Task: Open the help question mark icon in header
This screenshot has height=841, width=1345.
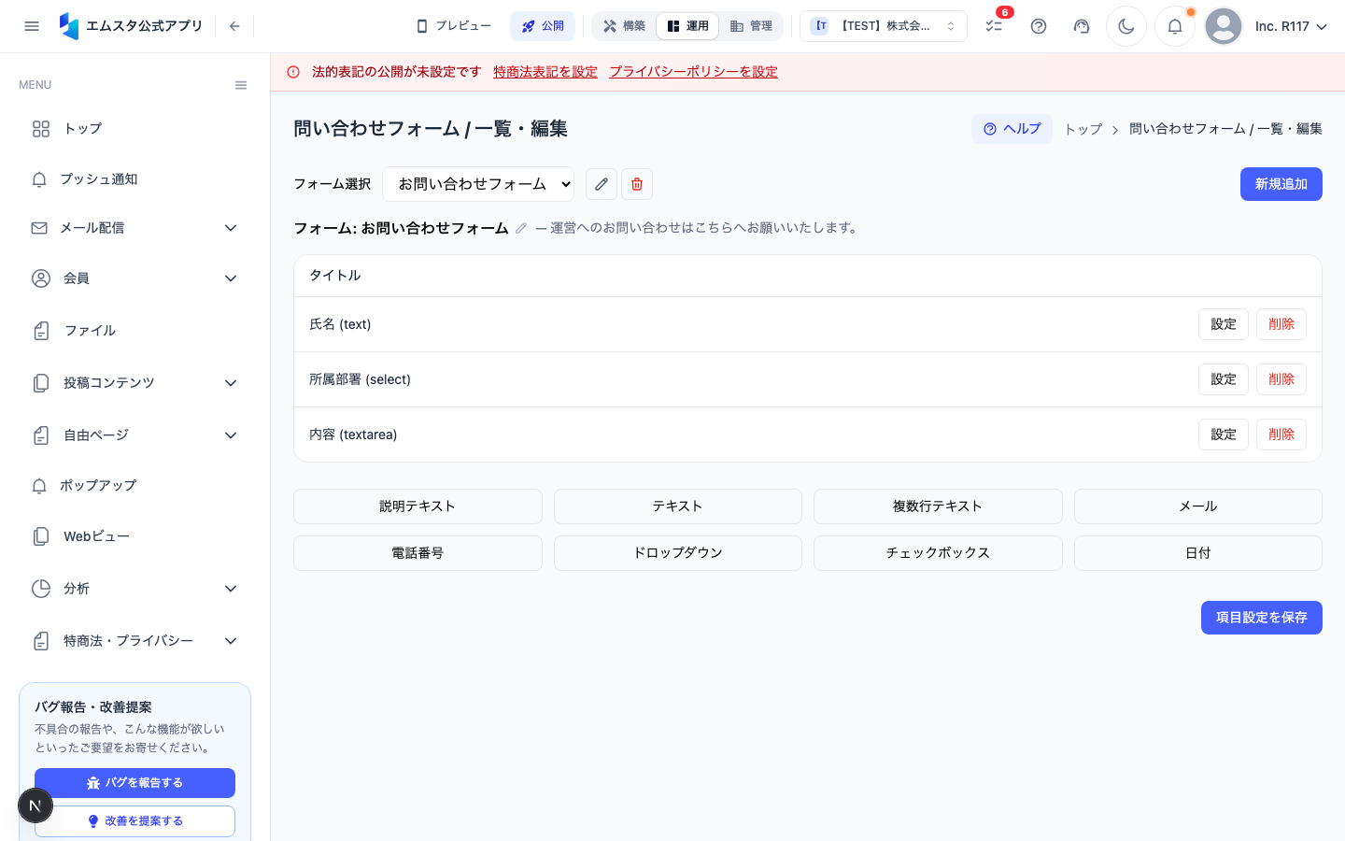Action: click(1039, 26)
